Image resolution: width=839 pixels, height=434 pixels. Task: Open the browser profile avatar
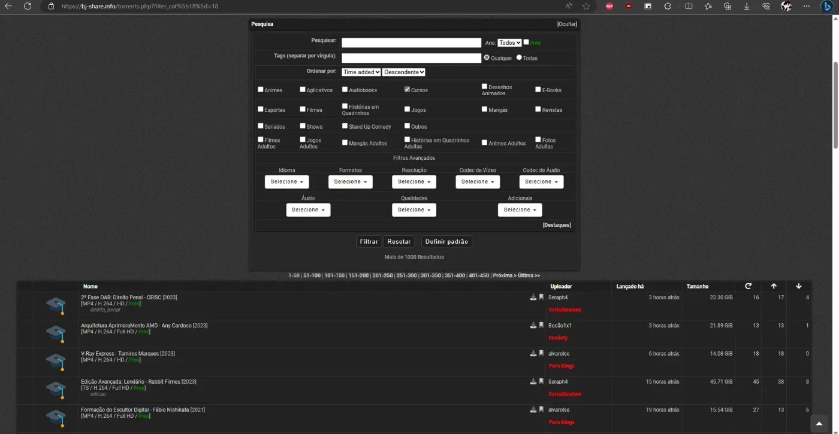786,6
